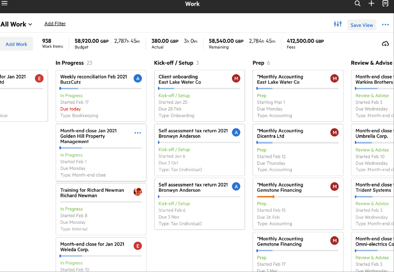Click the plus icon in top bar
The image size is (394, 272).
[371, 4]
